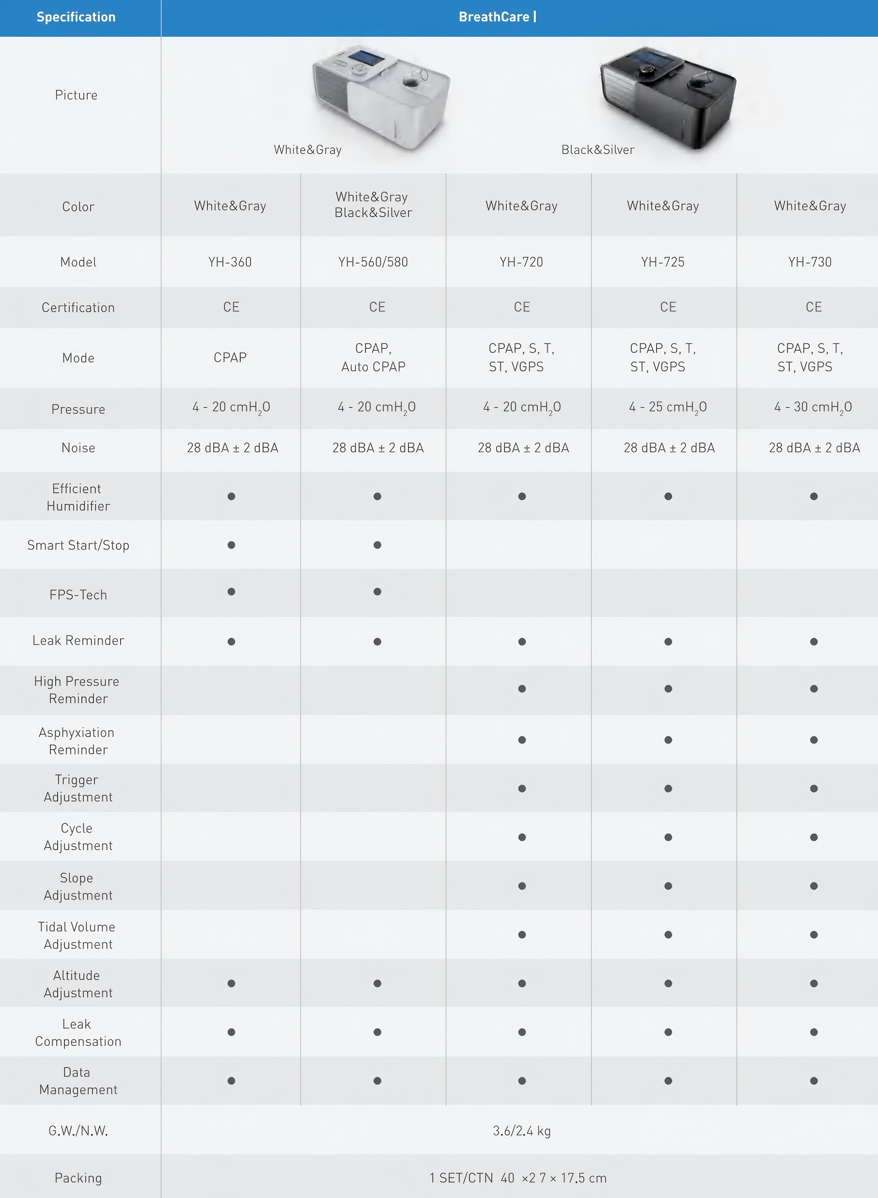The image size is (878, 1198).
Task: Click the Smart Start/Stop dot for YH-360
Action: (231, 545)
